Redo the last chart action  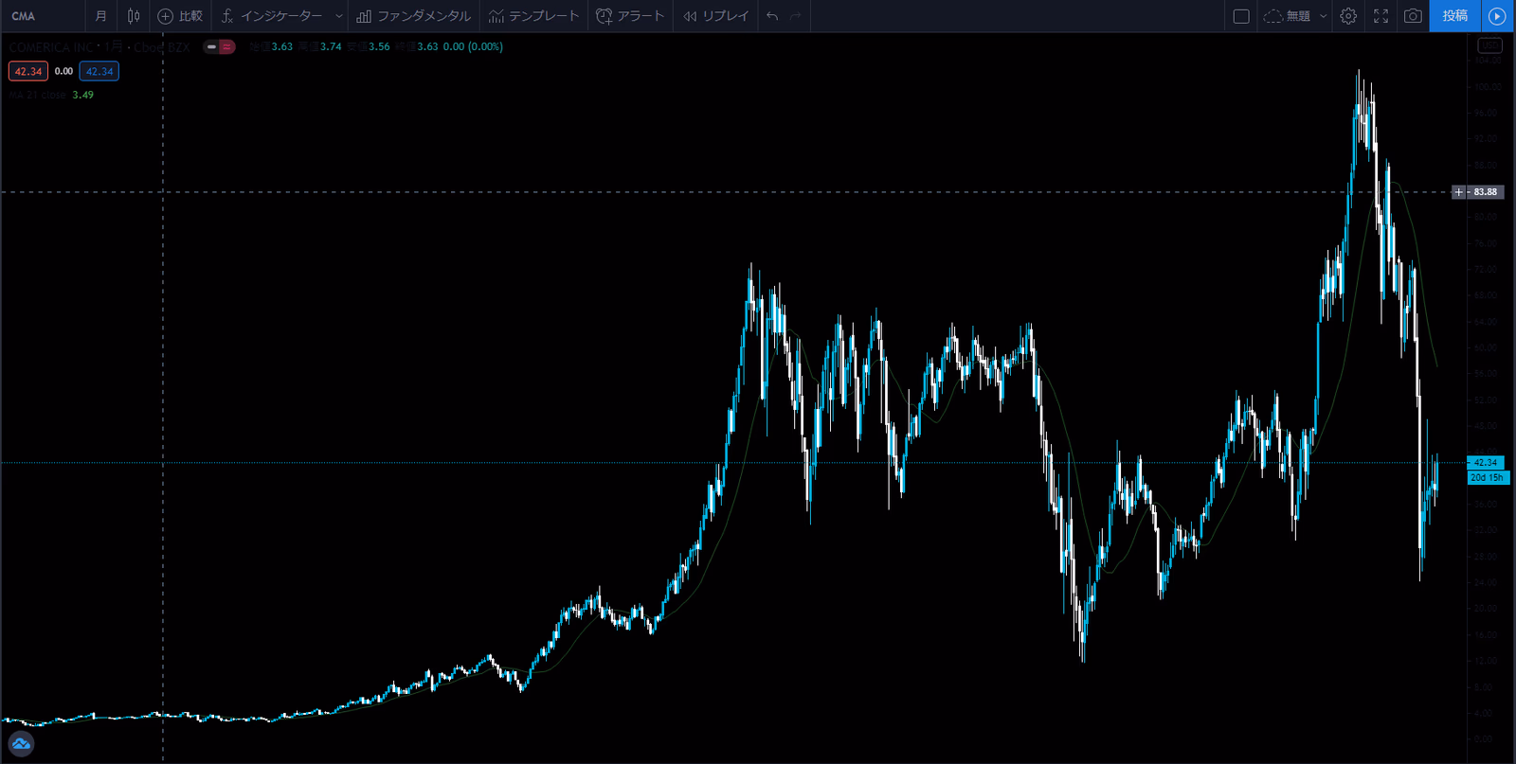(796, 16)
